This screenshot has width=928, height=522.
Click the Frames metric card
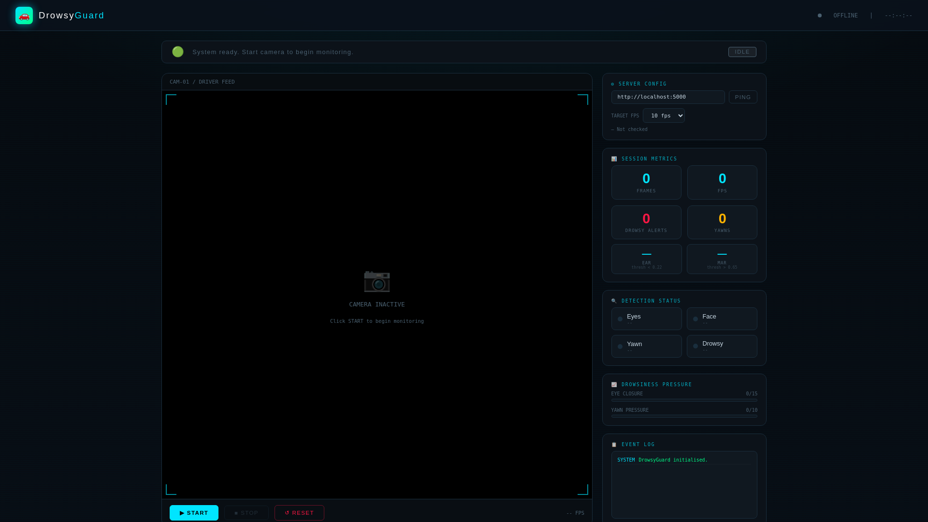pos(646,183)
